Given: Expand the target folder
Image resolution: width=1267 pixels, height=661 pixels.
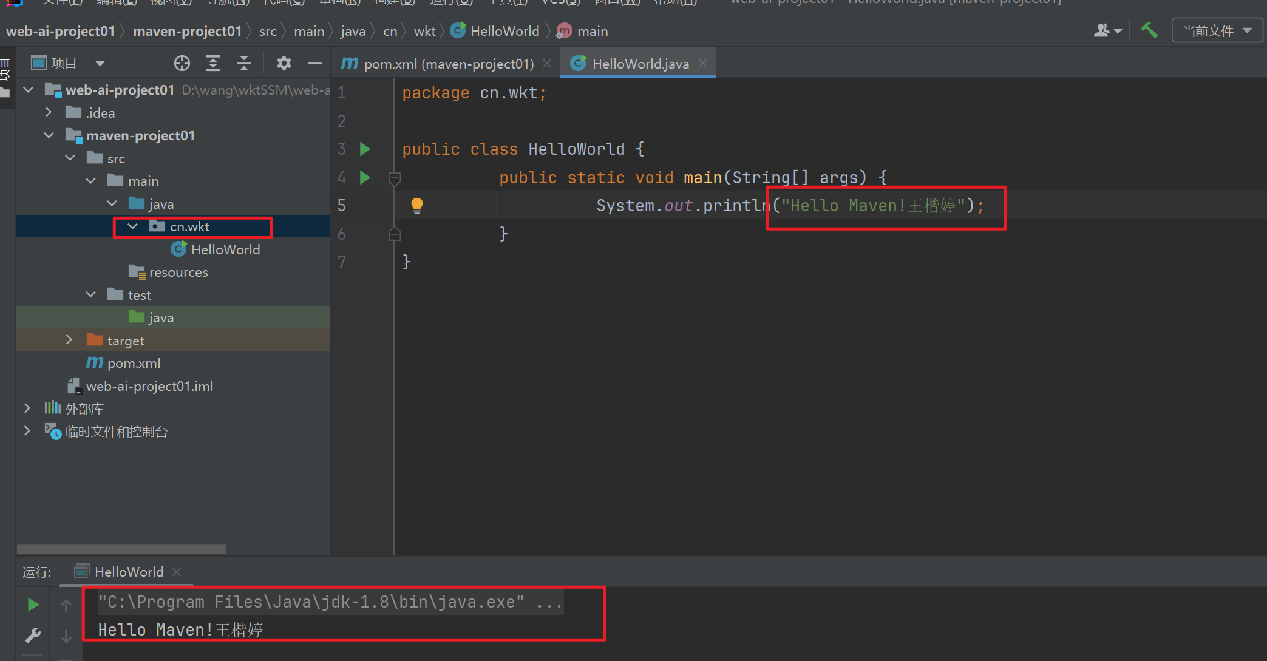Looking at the screenshot, I should (69, 340).
